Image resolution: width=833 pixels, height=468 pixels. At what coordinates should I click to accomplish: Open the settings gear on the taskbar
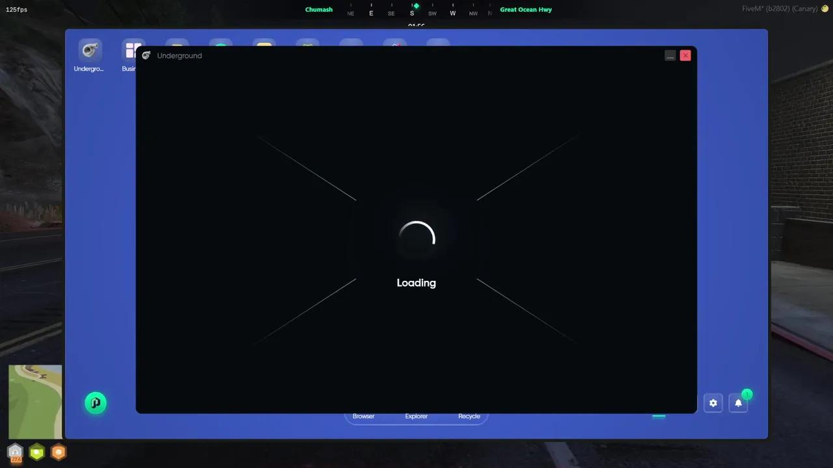point(713,403)
